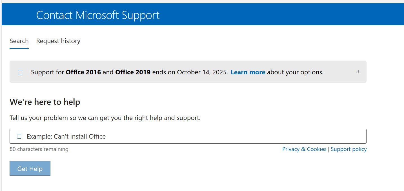This screenshot has height=191, width=404.
Task: Click the empty area of the blue header bar
Action: (x=282, y=15)
